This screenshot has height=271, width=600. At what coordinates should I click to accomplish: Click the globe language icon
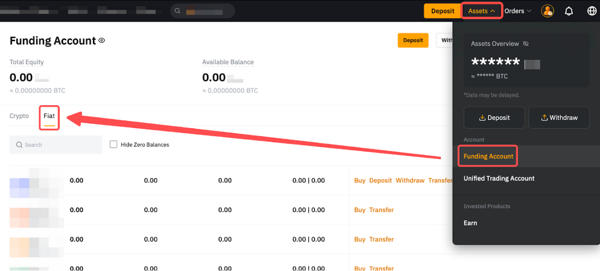[x=591, y=11]
